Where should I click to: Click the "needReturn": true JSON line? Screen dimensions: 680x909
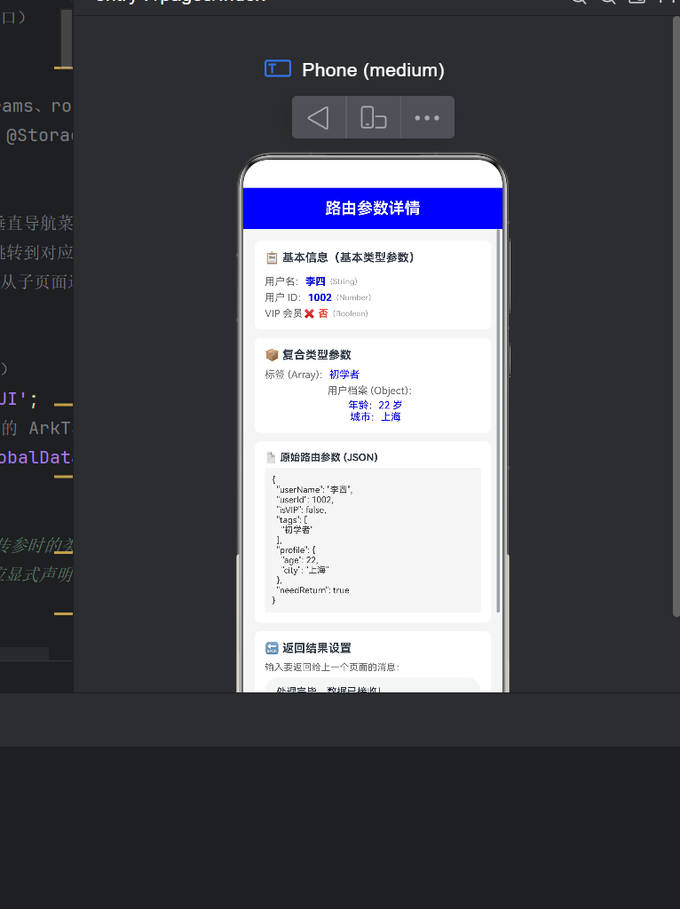click(313, 590)
